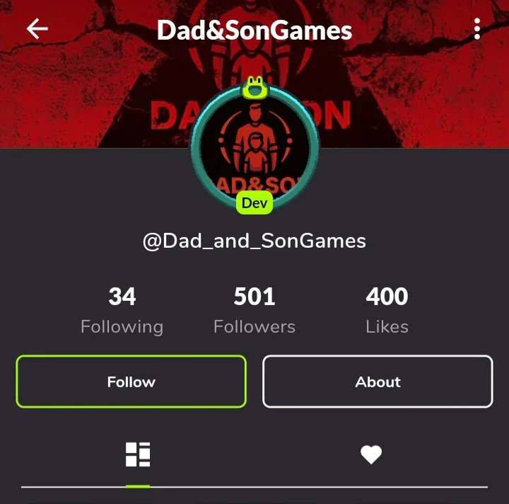The width and height of the screenshot is (509, 504).
Task: Select the @Dad_and_SonGames username handle
Action: [255, 241]
